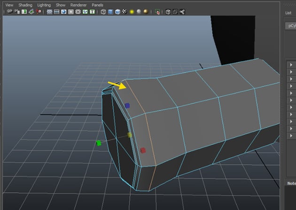Enable High Quality rendering gold sphere icon
The height and width of the screenshot is (210, 296).
pyautogui.click(x=146, y=12)
